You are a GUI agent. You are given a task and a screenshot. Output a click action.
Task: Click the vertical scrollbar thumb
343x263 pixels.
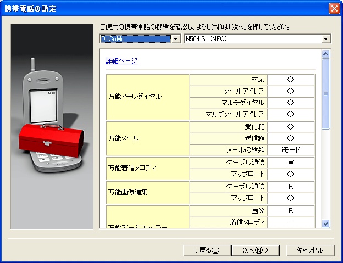[x=325, y=93]
